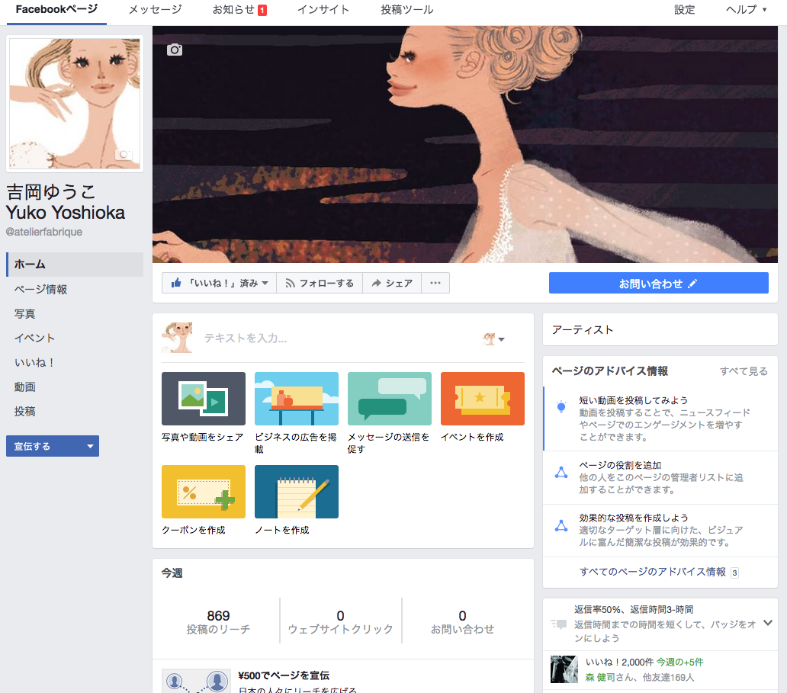Image resolution: width=787 pixels, height=693 pixels.
Task: Click the light bulb tip icon
Action: 561,406
